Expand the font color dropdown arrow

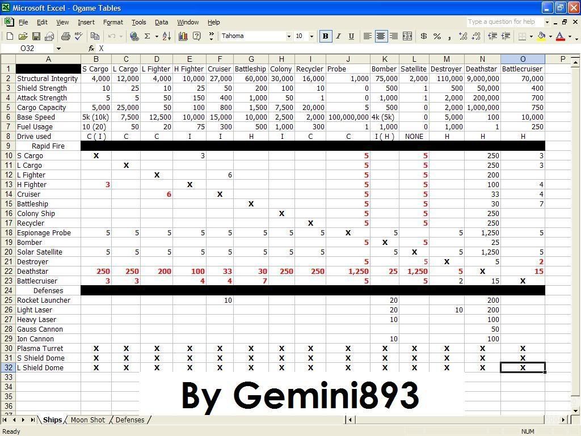570,36
